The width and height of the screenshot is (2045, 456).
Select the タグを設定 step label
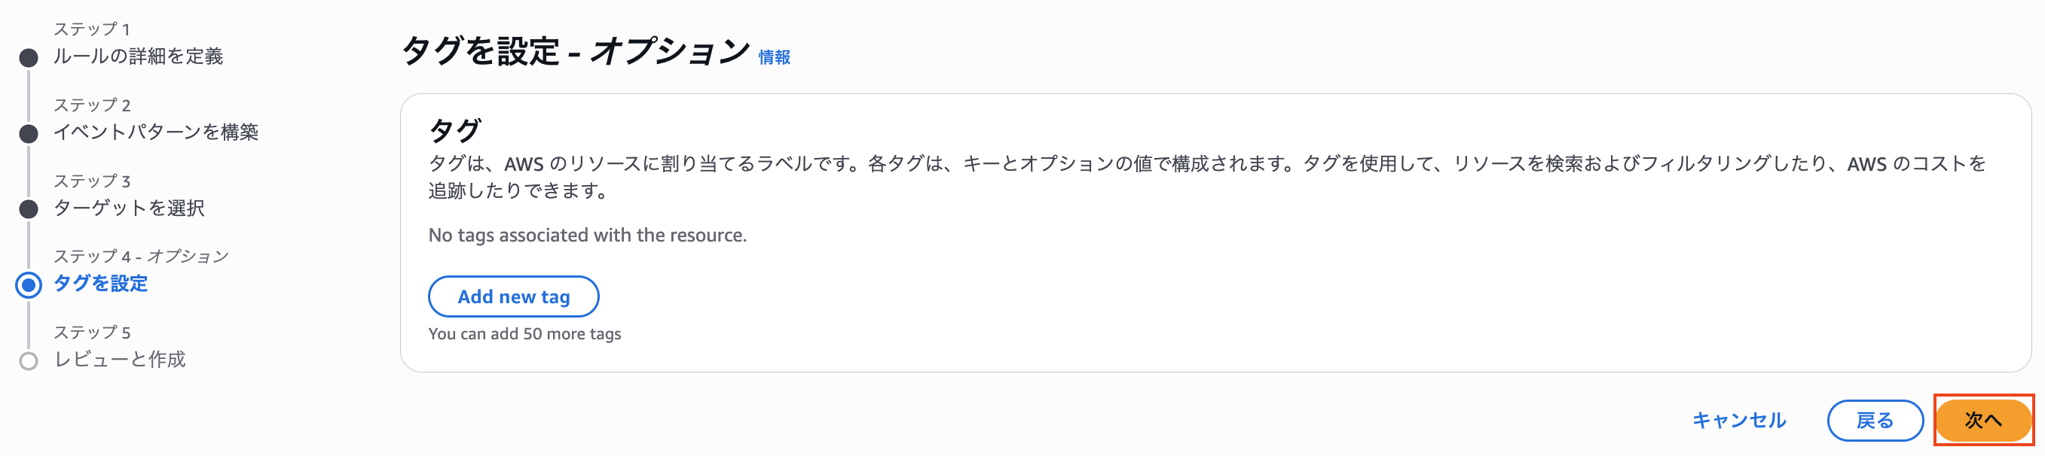tap(99, 284)
